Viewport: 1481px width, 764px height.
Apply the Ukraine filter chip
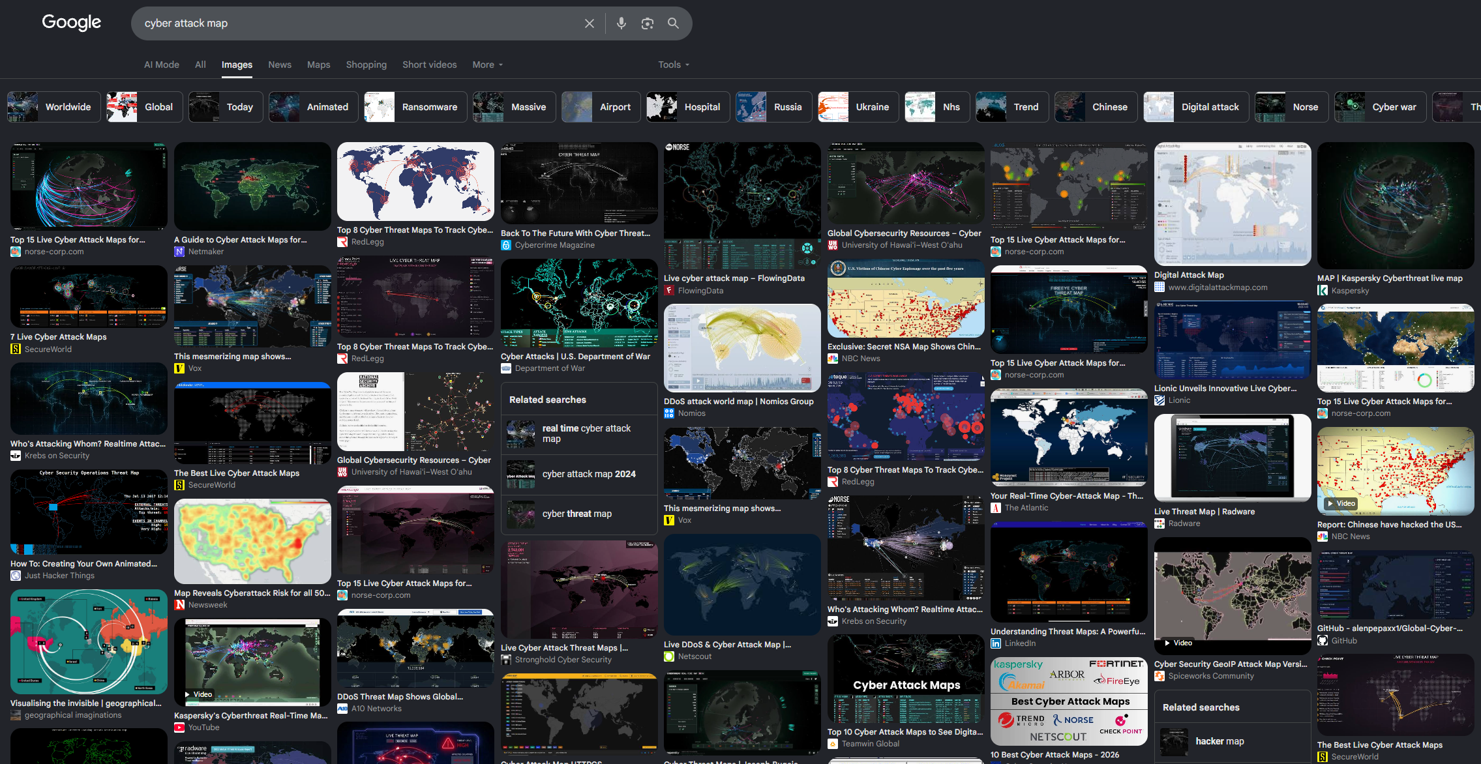858,107
